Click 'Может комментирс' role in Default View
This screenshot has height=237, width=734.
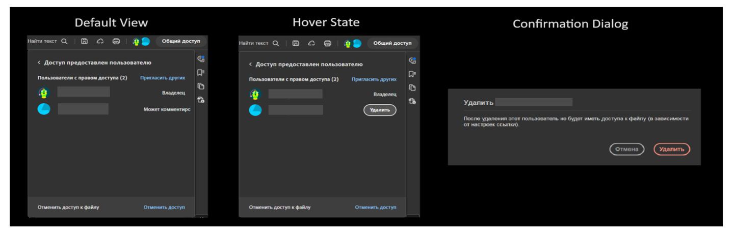(167, 109)
